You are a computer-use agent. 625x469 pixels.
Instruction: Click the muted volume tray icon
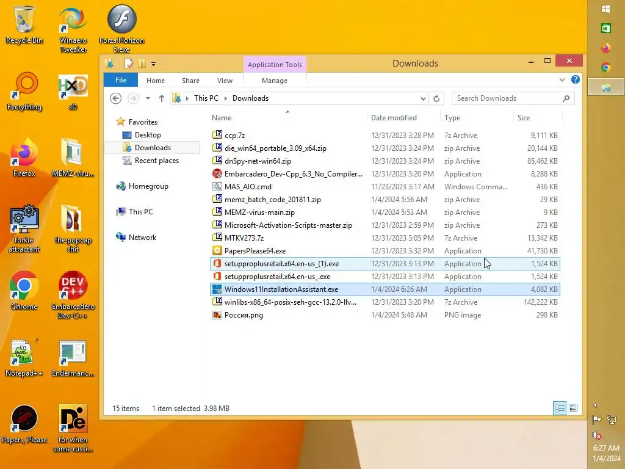tap(596, 435)
